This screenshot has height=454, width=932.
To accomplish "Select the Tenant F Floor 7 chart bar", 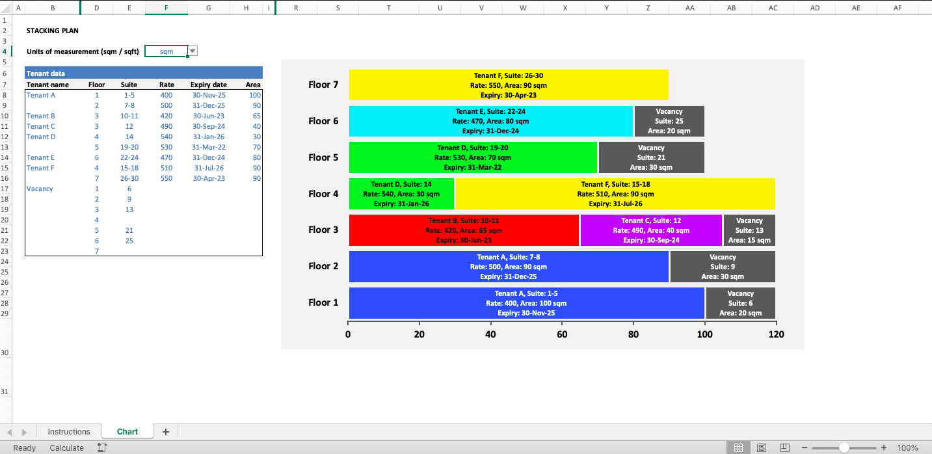I will point(509,85).
